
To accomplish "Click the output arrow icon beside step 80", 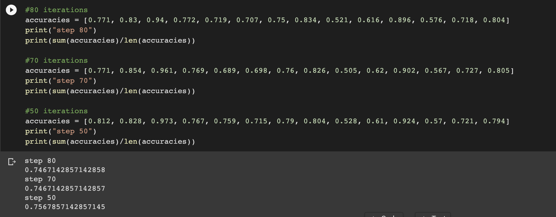I will point(12,161).
